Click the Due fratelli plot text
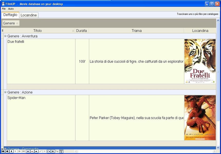Image resolution: width=221 pixels, height=154 pixels. (136, 61)
